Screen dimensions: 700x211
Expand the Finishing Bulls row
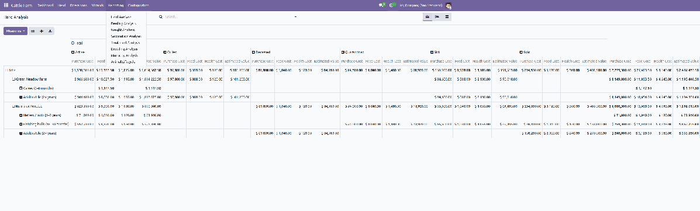[x=44, y=124]
